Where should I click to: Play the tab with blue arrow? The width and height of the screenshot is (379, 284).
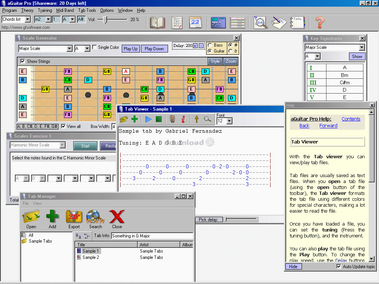tap(148, 119)
